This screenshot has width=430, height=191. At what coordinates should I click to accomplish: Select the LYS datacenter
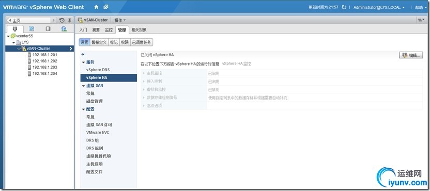[25, 42]
